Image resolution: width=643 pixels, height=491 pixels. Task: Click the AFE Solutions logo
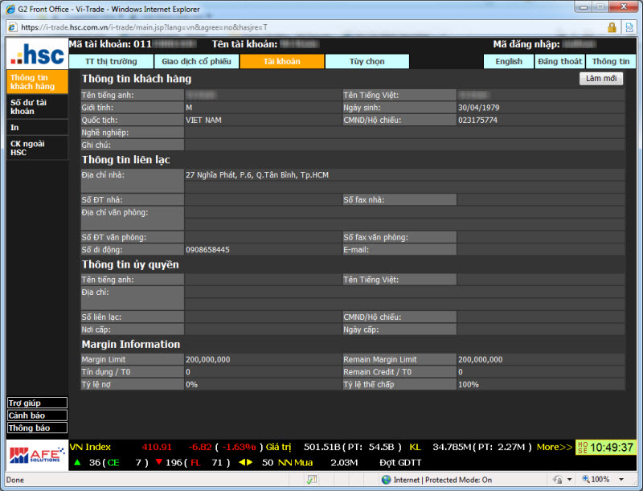click(x=37, y=455)
